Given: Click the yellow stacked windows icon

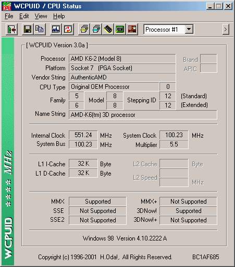Looking at the screenshot, I should coord(84,30).
